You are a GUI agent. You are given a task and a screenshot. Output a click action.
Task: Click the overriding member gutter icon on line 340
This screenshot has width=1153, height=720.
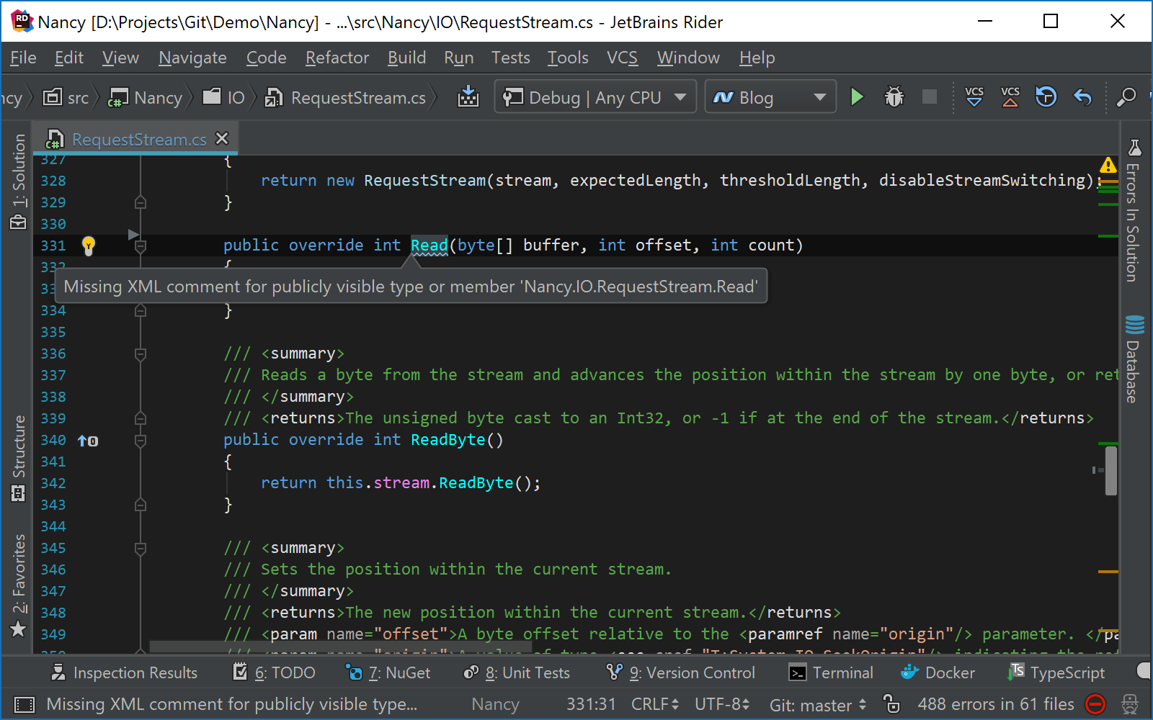[88, 440]
